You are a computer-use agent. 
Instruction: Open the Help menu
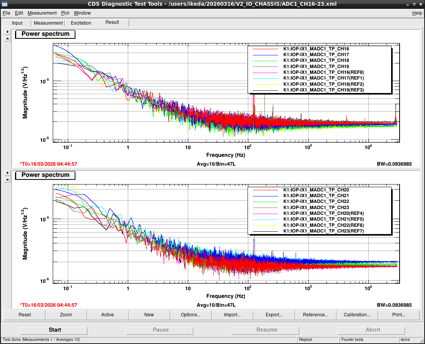417,13
